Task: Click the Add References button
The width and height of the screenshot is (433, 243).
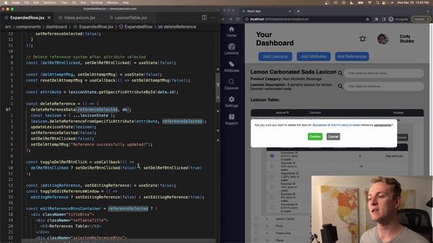Action: 352,57
